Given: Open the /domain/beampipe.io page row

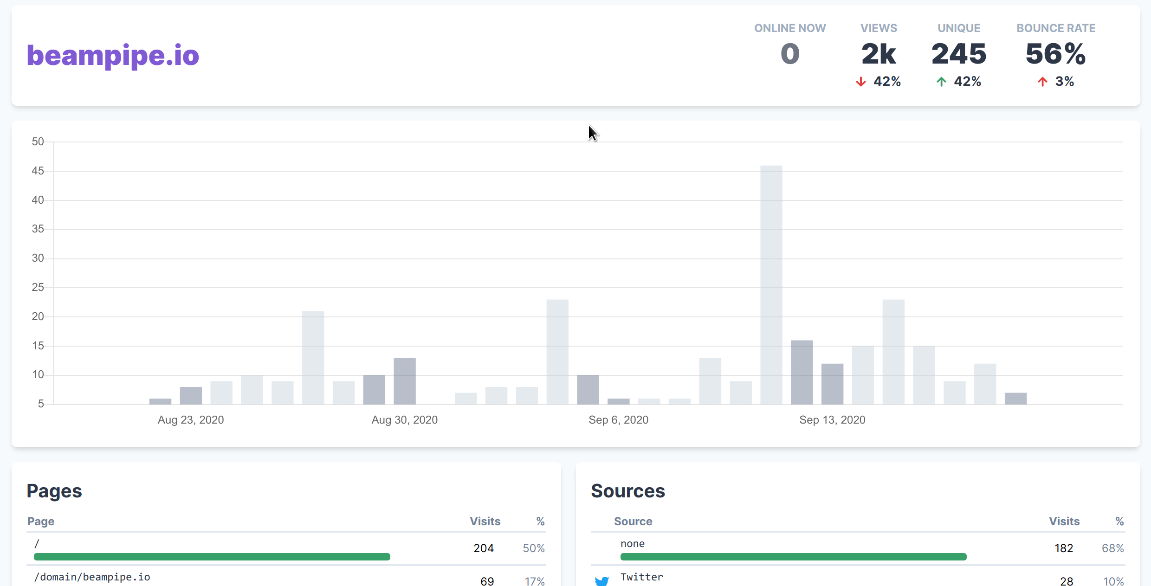Looking at the screenshot, I should [x=92, y=577].
